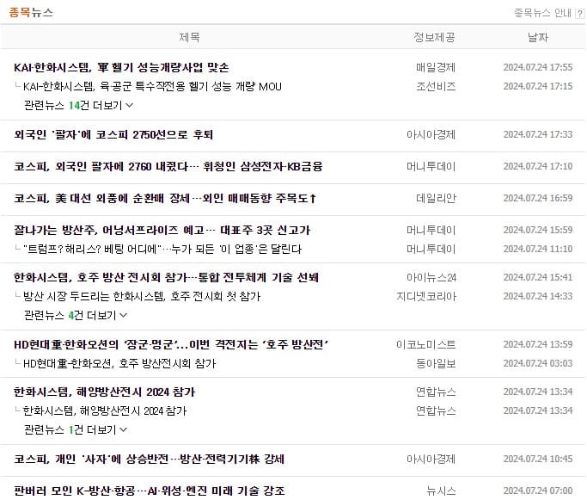Click provider '매일경제'

[436, 67]
